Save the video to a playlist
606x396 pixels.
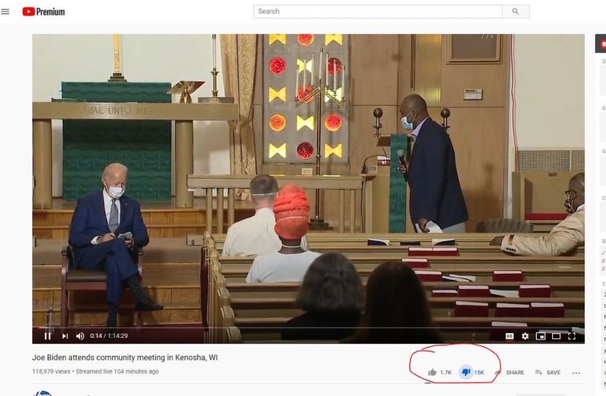tap(548, 372)
